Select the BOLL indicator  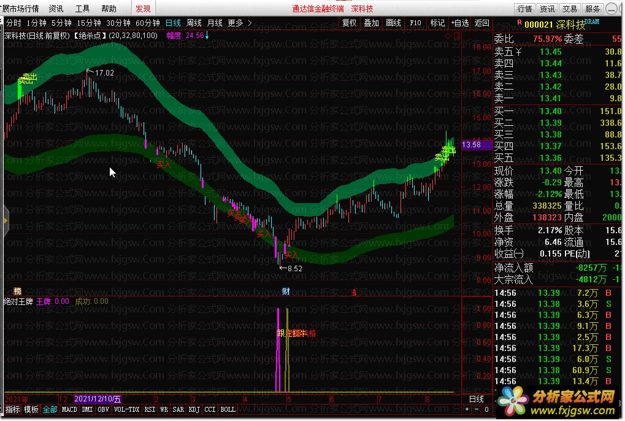228,409
